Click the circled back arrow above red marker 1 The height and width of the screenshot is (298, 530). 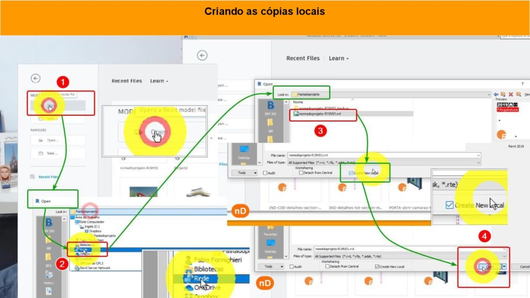pos(35,79)
